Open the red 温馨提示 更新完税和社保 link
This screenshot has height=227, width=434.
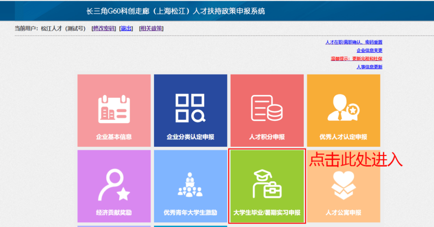pyautogui.click(x=356, y=59)
